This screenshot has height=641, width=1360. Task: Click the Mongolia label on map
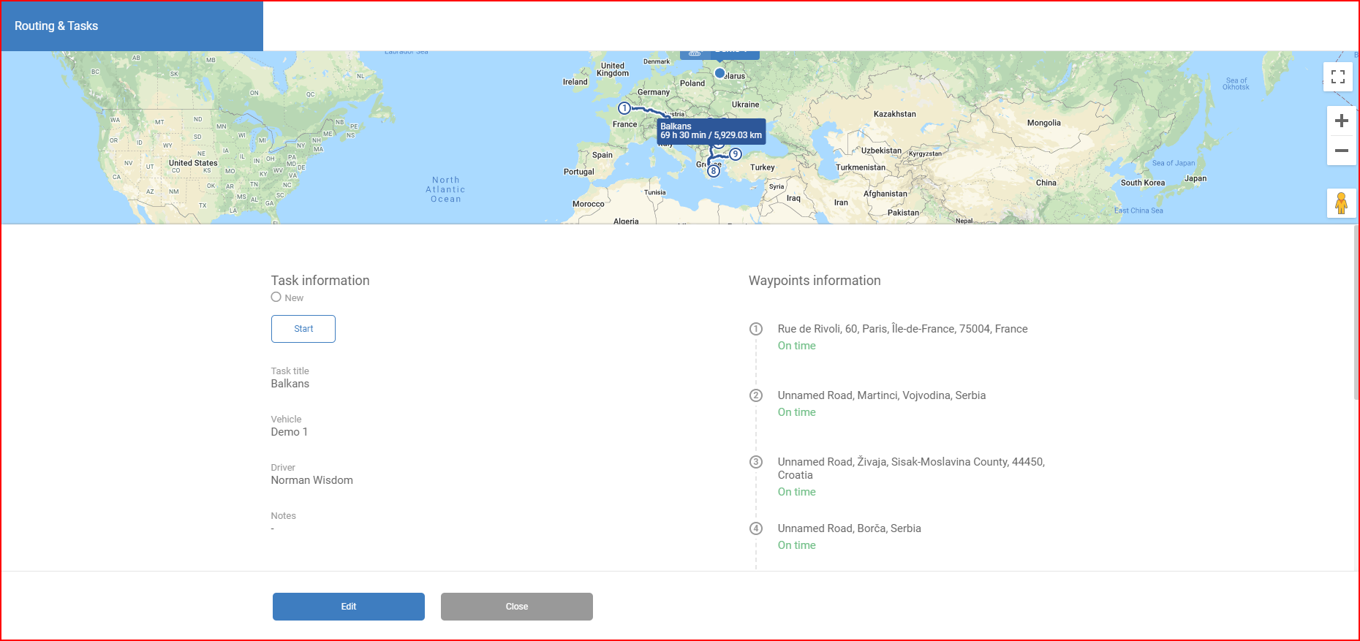(x=1043, y=123)
